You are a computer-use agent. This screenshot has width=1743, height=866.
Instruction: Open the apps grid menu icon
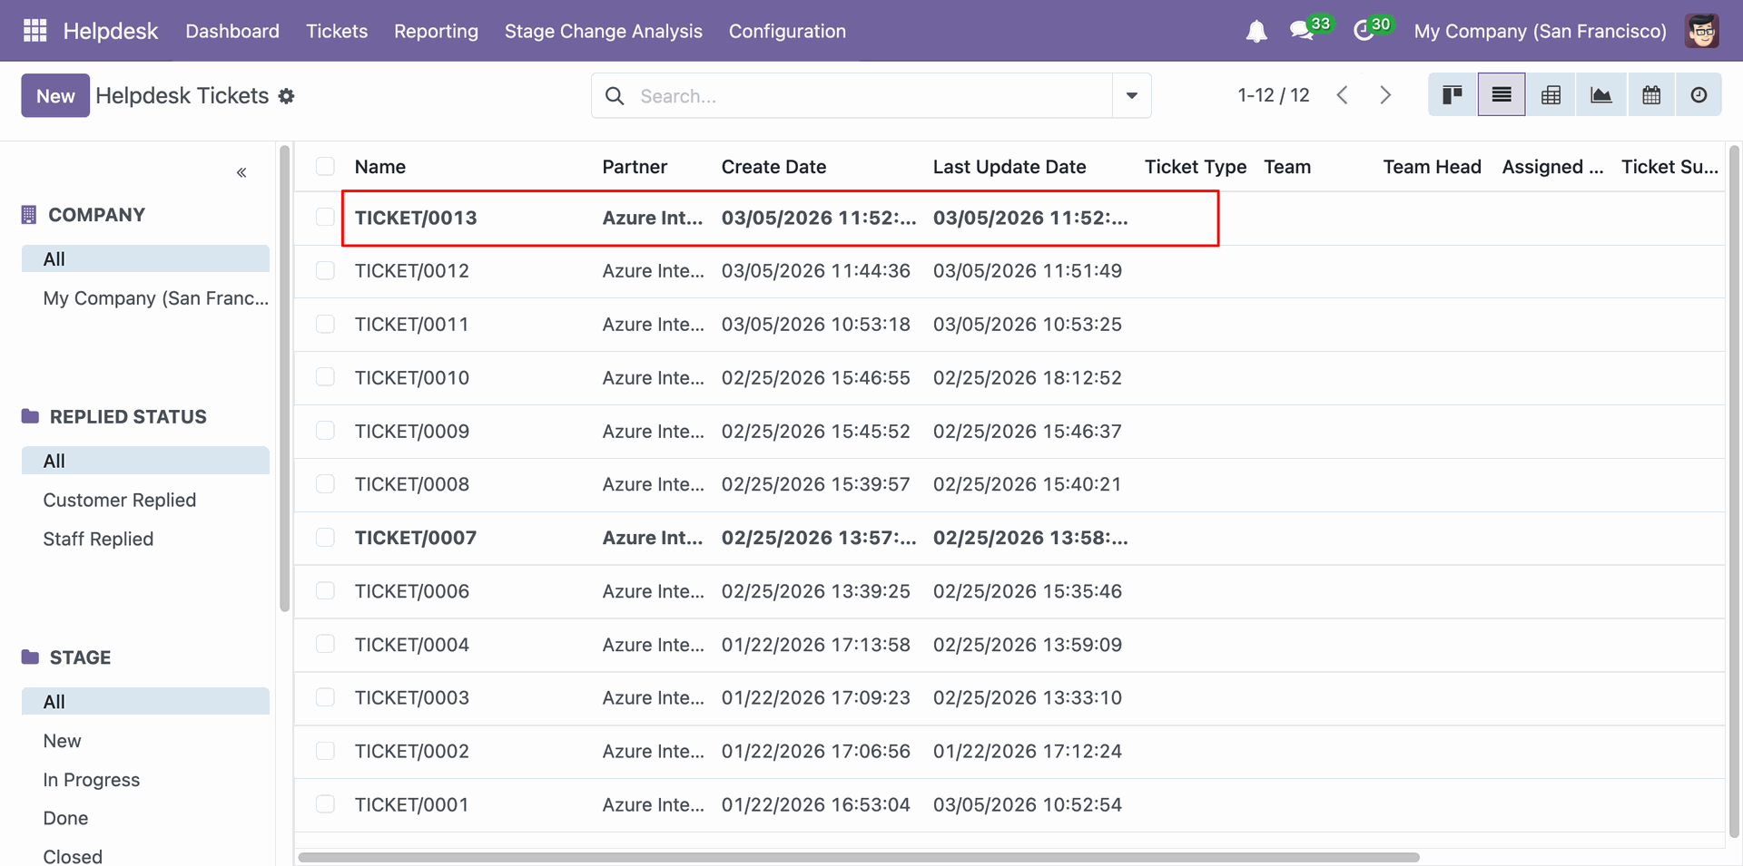click(x=34, y=31)
